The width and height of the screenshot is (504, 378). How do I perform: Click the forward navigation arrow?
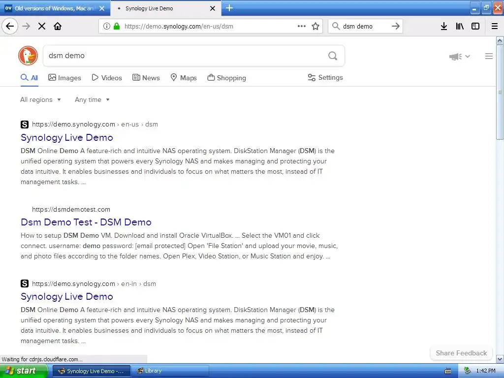(x=26, y=26)
